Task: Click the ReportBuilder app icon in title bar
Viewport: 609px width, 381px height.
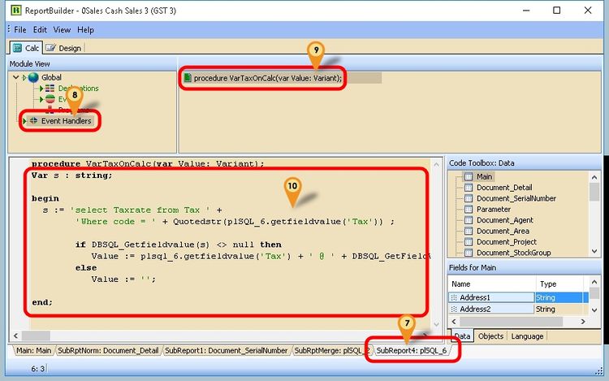Action: (x=16, y=10)
